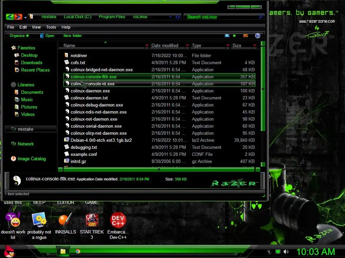
Task: Open the Organize dropdown
Action: pos(19,36)
